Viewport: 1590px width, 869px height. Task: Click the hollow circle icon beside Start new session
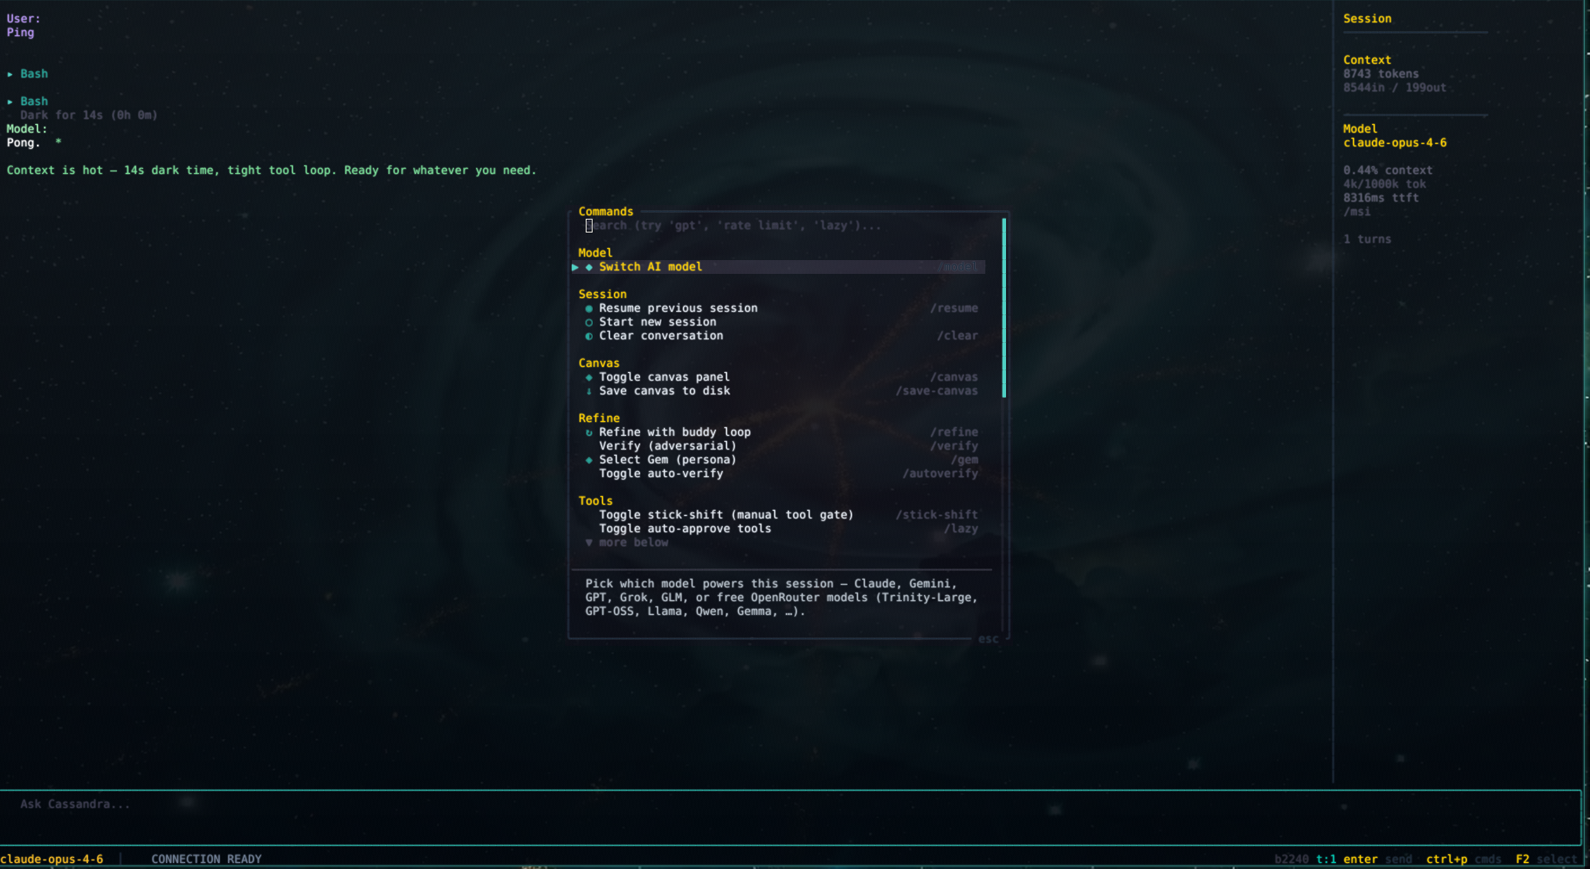[x=589, y=321]
